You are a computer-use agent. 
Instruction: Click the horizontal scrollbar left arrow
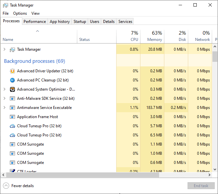(3, 175)
